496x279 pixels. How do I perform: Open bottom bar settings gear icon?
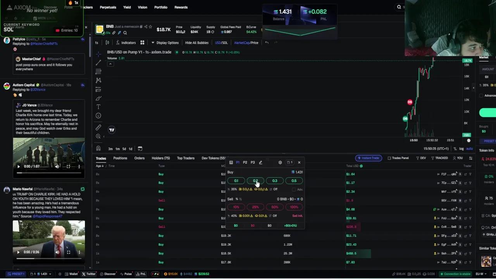60,274
